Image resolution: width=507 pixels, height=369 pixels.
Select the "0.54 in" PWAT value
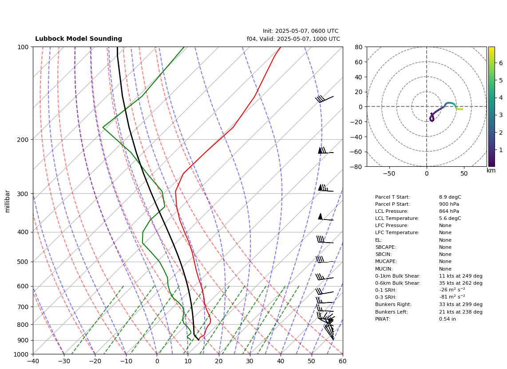click(x=448, y=319)
